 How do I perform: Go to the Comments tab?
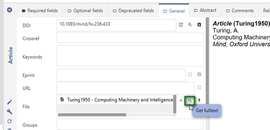click(x=240, y=11)
